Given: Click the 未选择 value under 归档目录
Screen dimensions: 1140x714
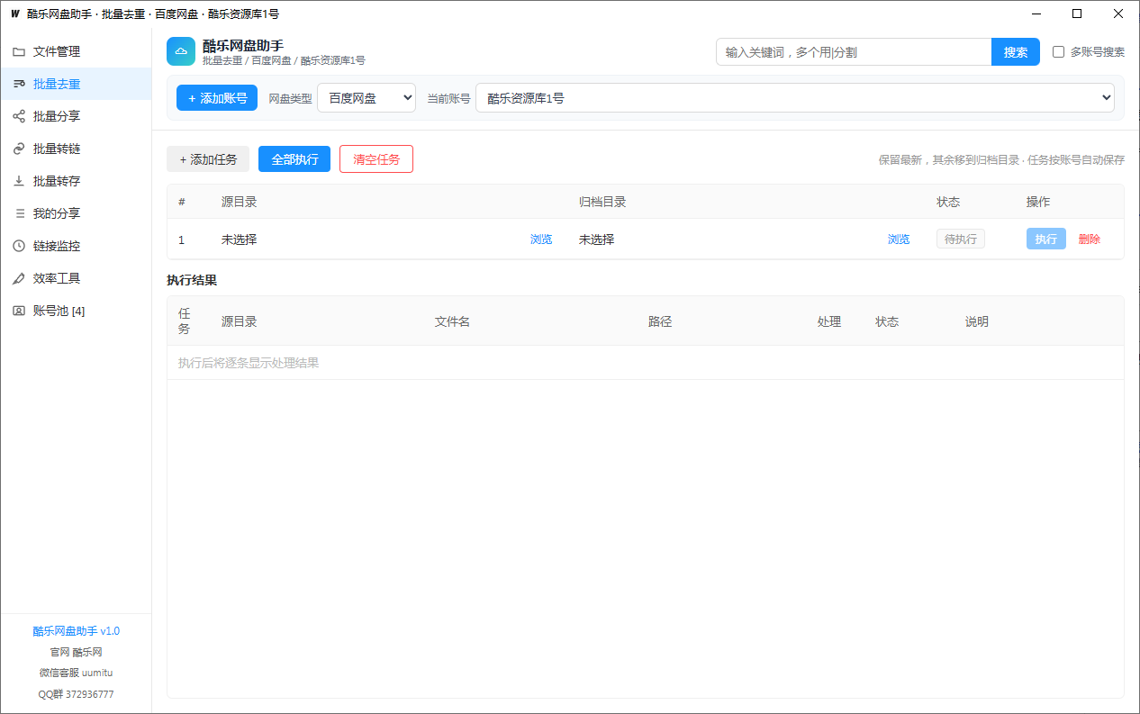Looking at the screenshot, I should [597, 240].
